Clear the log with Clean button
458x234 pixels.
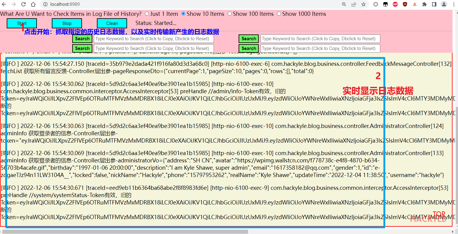click(x=112, y=23)
